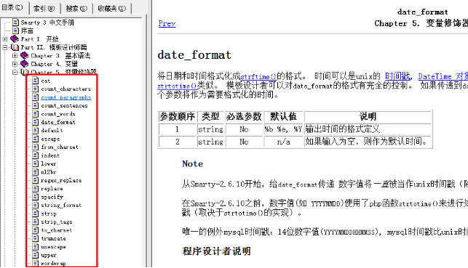Open the regex_replace topic
Screen dimensions: 468x268
coord(61,180)
